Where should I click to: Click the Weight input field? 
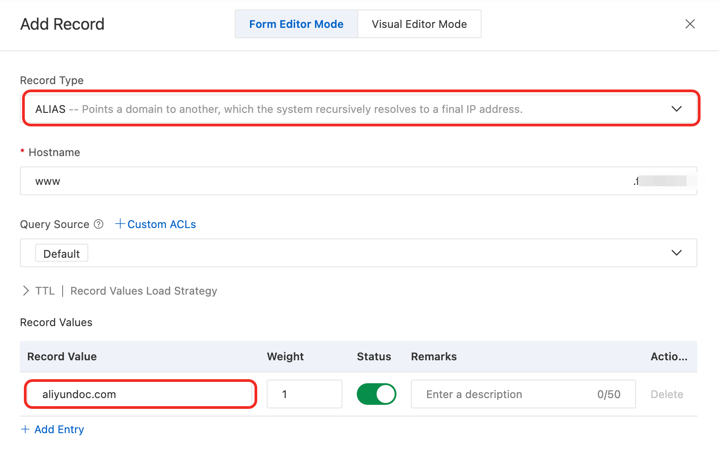point(304,394)
